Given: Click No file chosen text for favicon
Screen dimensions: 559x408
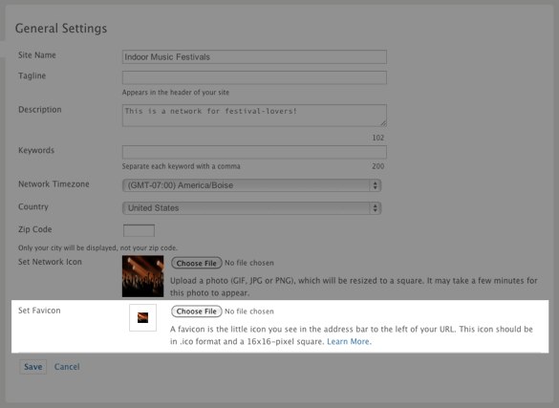Looking at the screenshot, I should pos(249,311).
